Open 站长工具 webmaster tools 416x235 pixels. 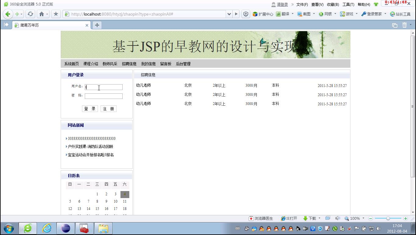400,14
